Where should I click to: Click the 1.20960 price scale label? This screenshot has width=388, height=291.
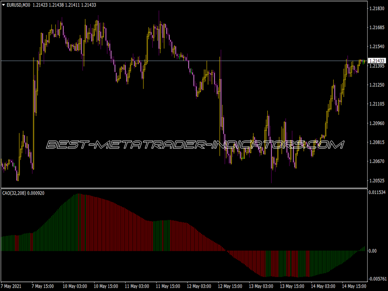(377, 123)
